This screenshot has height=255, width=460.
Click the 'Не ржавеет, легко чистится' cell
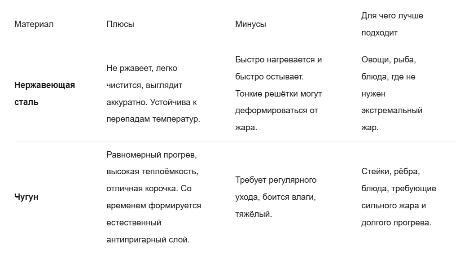tap(153, 94)
